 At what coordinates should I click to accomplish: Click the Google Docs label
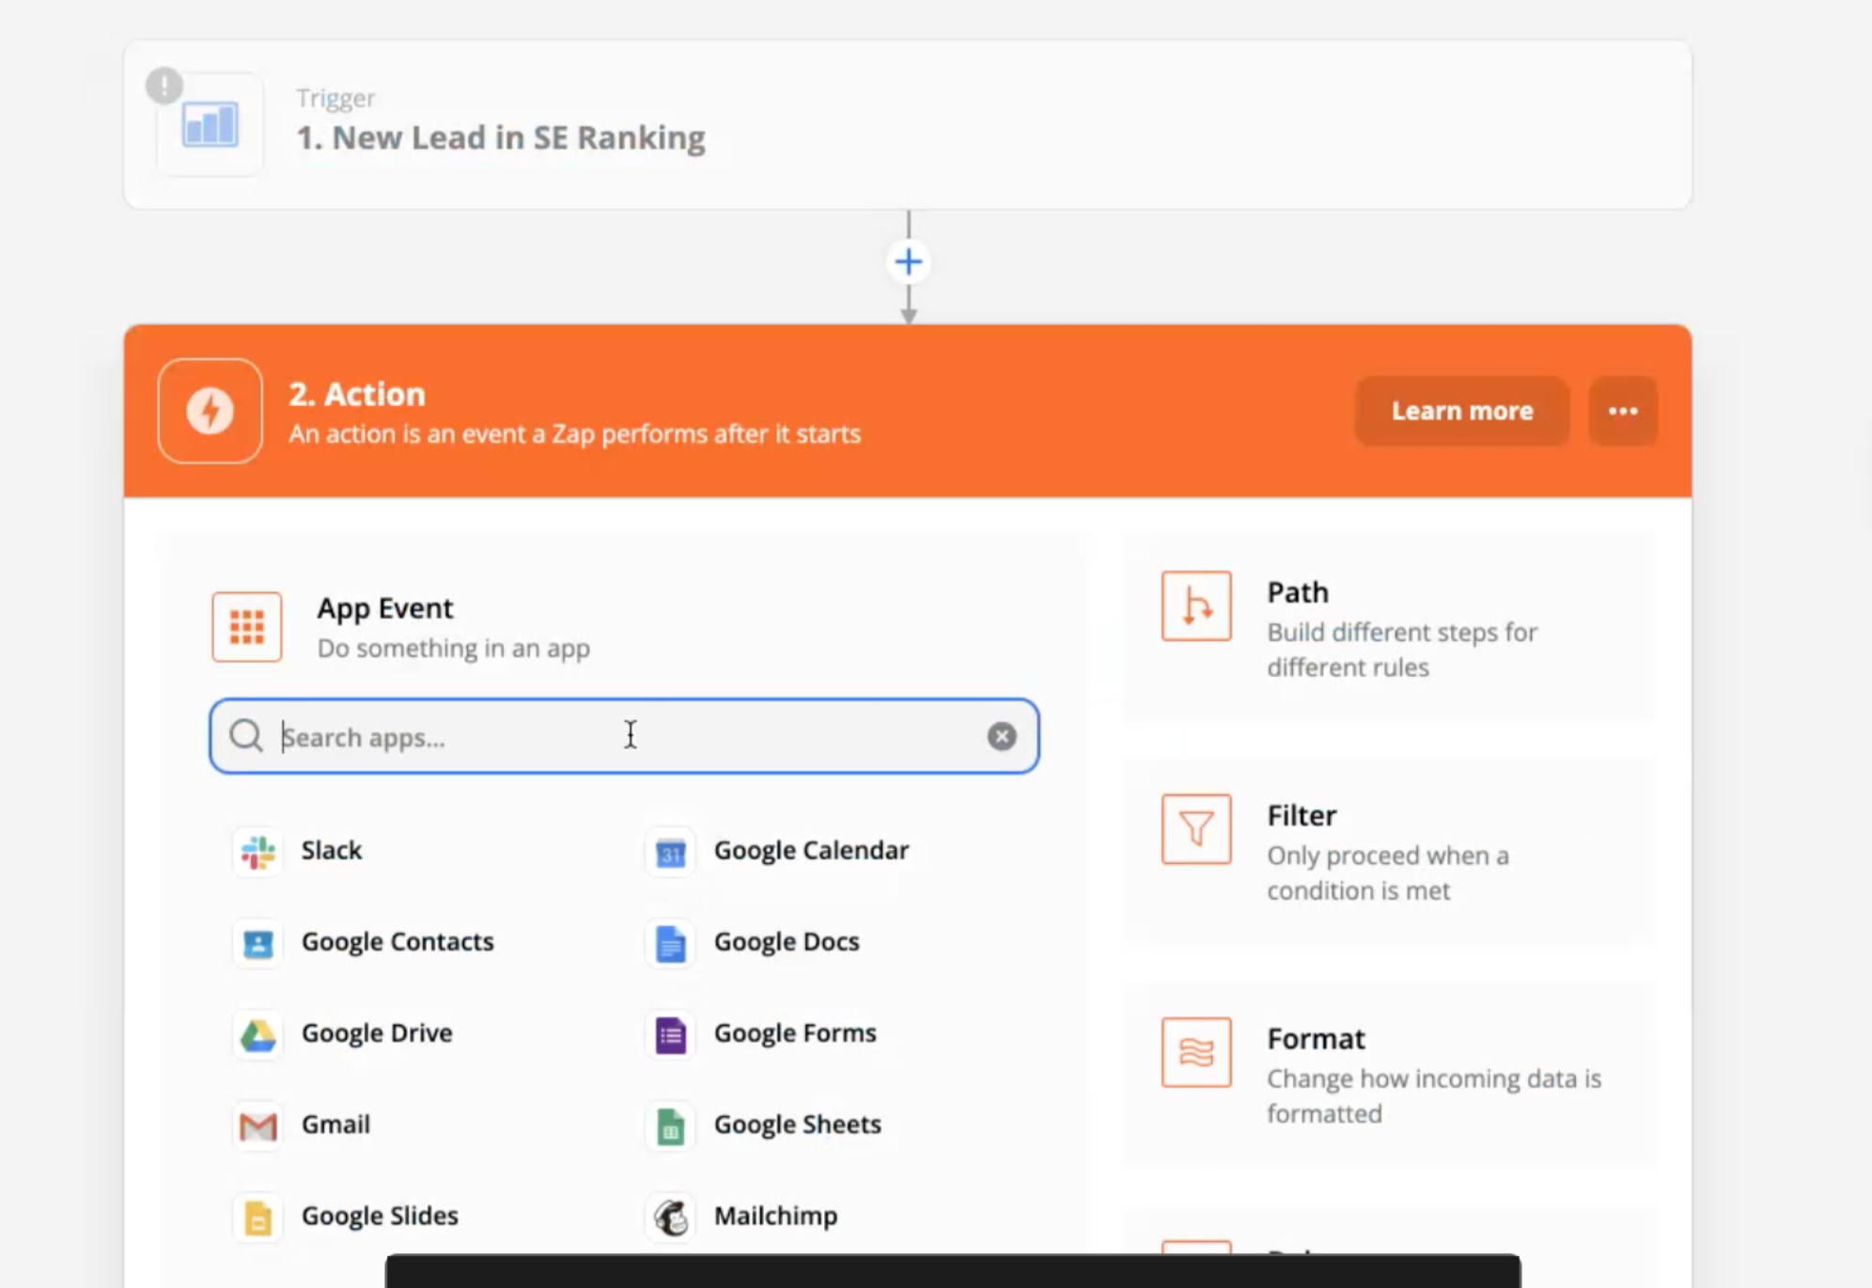click(787, 941)
